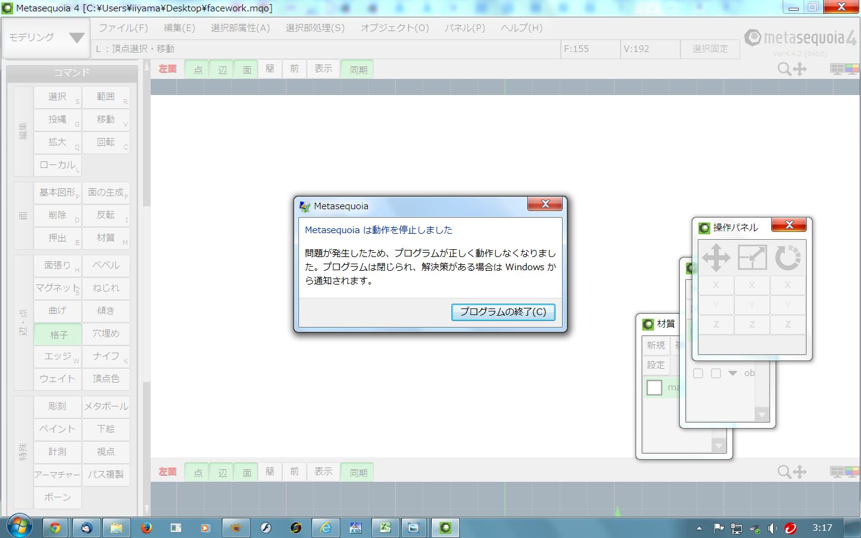Image resolution: width=861 pixels, height=538 pixels.
Task: Select the rotate handle icon in 操作パネル
Action: click(788, 258)
